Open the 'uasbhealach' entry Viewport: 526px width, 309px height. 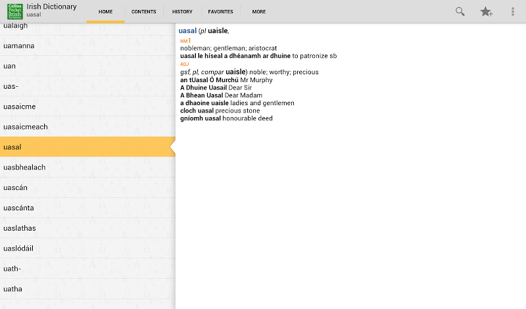point(87,168)
